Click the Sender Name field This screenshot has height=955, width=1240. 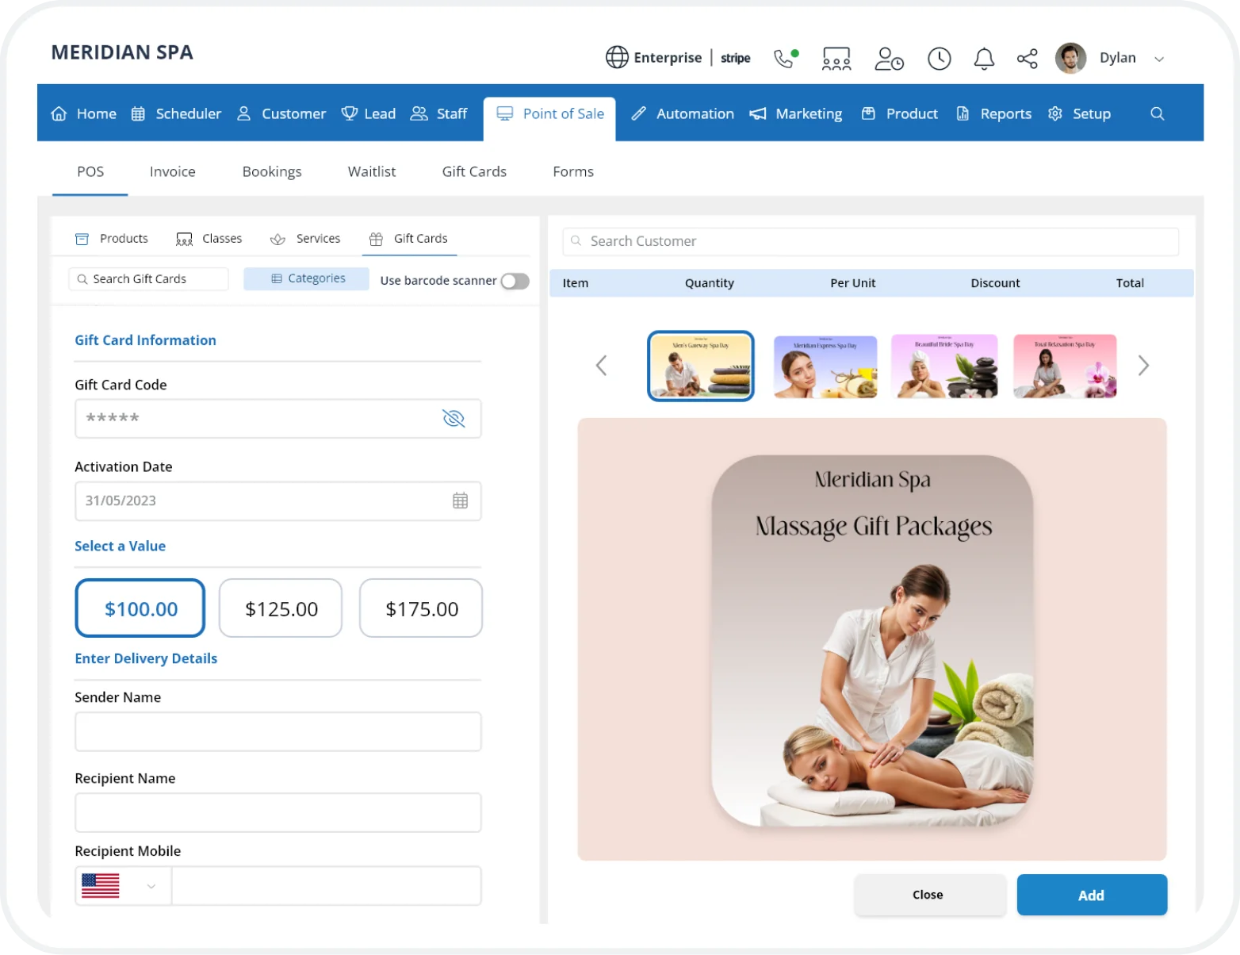(x=278, y=731)
